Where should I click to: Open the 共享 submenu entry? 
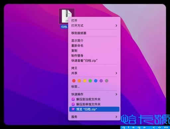click(94, 73)
